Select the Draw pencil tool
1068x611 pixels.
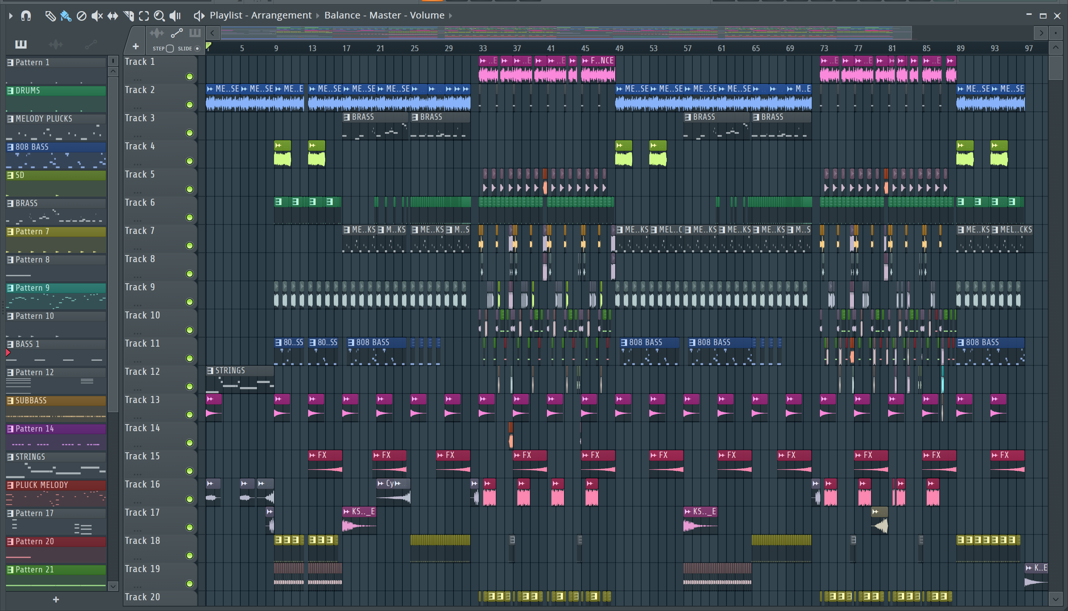pos(50,16)
